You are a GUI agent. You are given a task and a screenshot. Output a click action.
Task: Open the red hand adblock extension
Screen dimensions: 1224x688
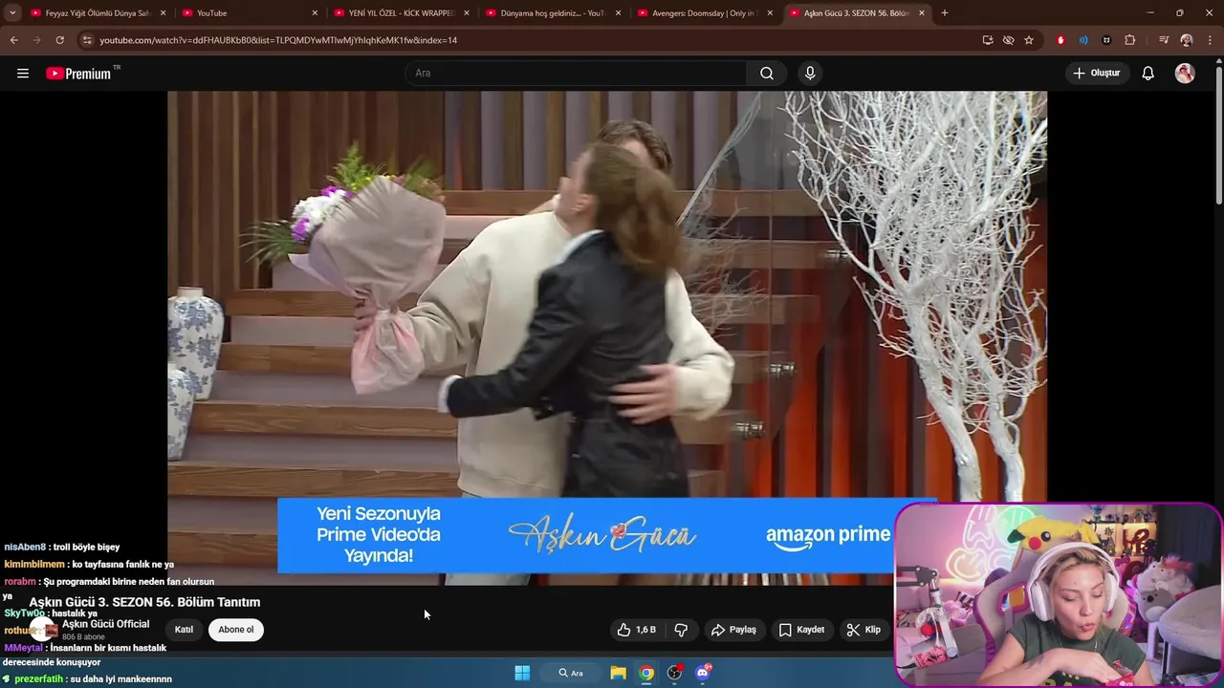pos(1060,40)
